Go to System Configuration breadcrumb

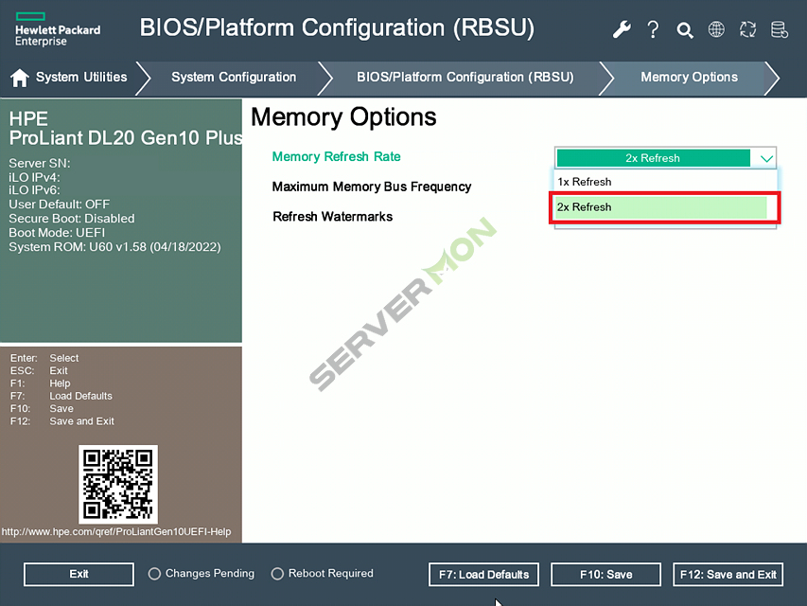pos(234,78)
